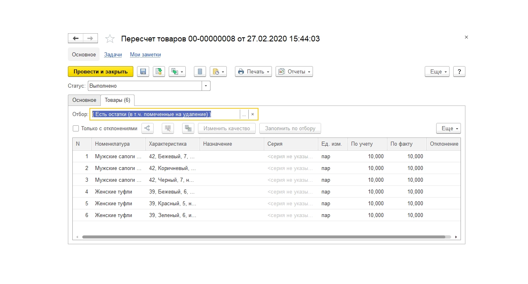528x284 pixels.
Task: Switch to the inner Основное tab
Action: (84, 100)
